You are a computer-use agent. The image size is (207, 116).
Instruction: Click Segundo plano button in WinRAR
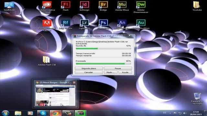tap(89, 68)
